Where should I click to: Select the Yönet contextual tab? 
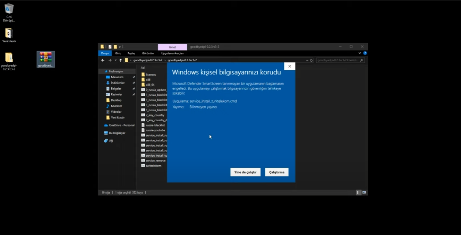pyautogui.click(x=172, y=47)
